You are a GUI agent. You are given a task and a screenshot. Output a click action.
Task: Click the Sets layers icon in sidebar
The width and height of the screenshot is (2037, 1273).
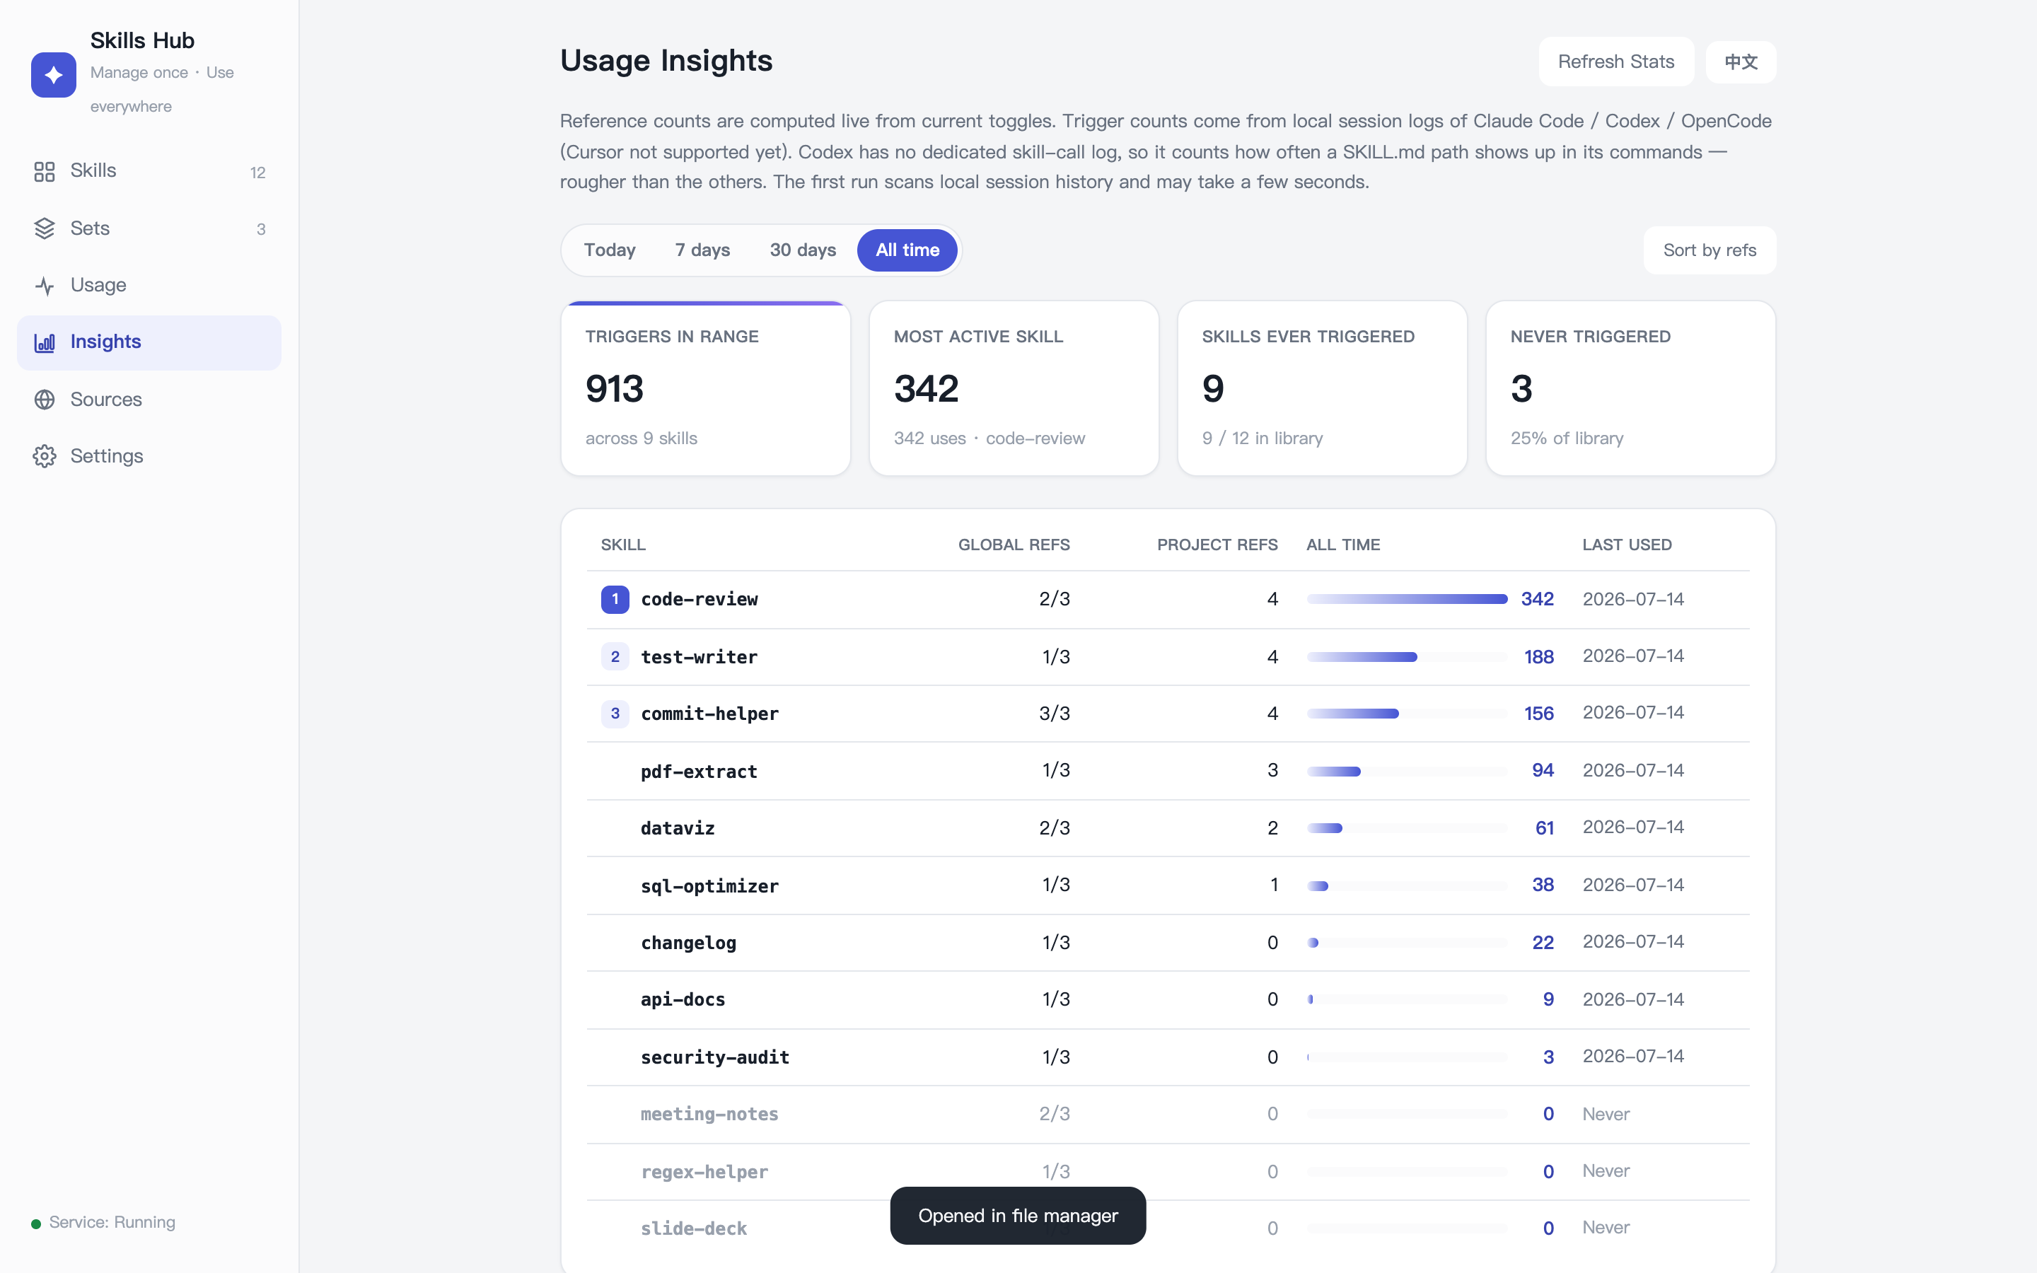(45, 228)
